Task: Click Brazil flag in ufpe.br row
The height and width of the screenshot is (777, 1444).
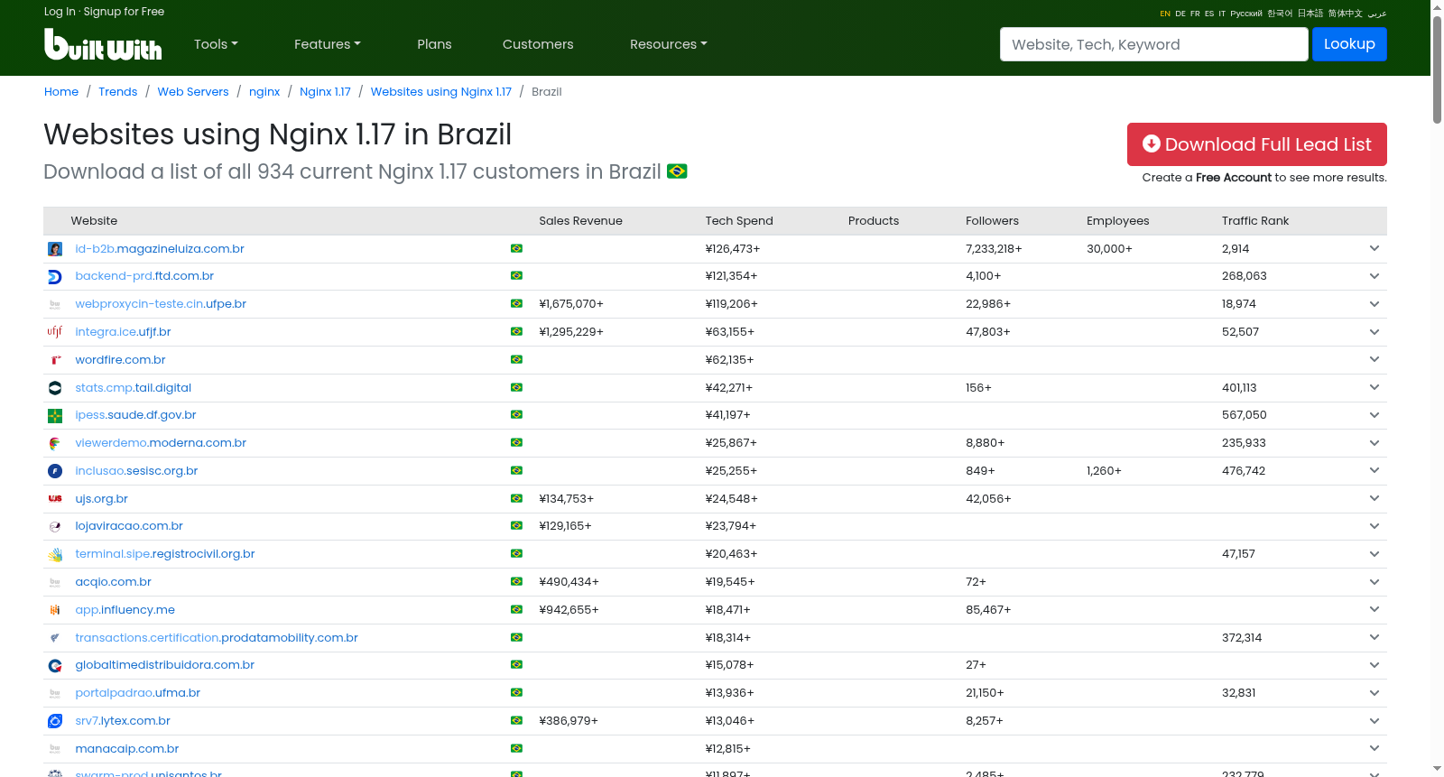Action: (516, 304)
